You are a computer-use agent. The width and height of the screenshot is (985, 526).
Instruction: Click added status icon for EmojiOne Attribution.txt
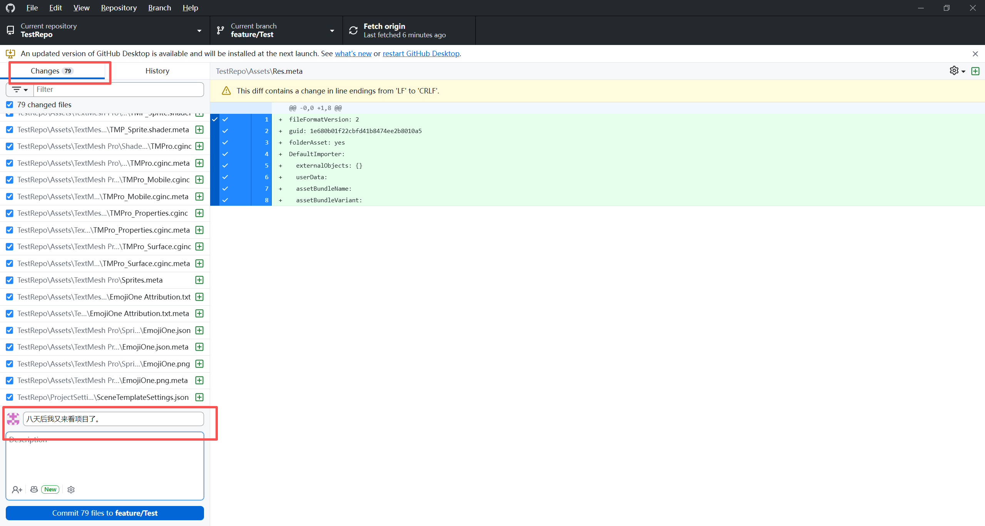click(x=199, y=297)
